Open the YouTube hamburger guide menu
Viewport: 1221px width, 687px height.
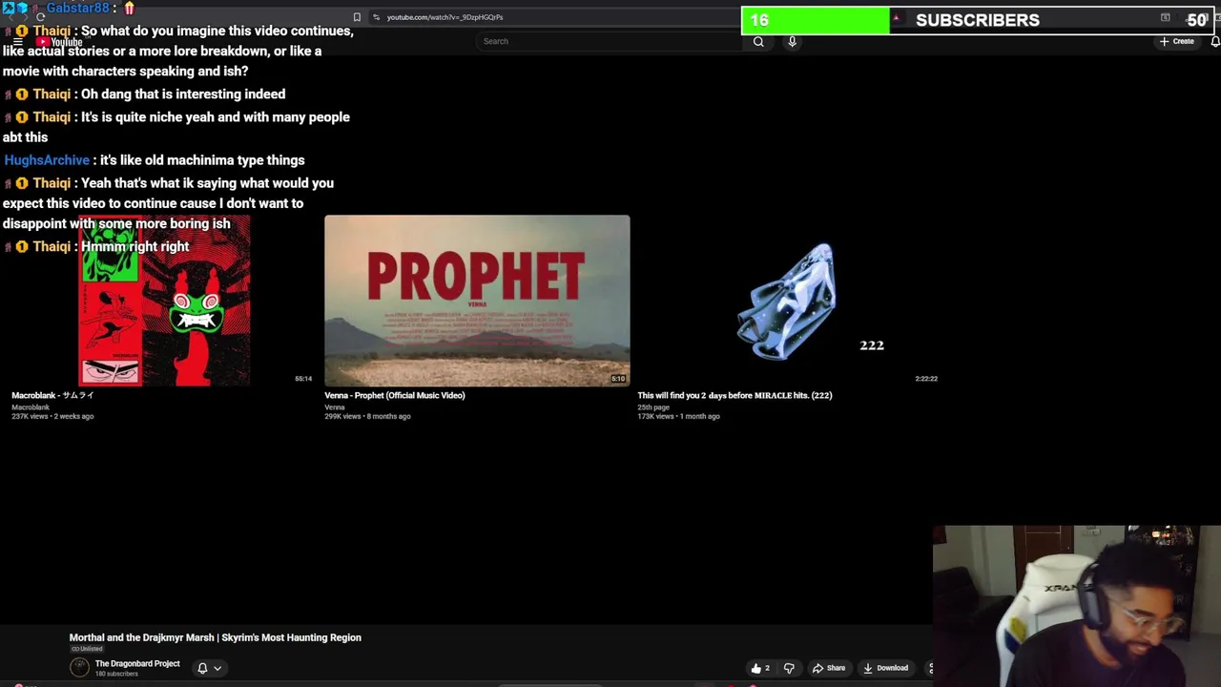[x=17, y=42]
